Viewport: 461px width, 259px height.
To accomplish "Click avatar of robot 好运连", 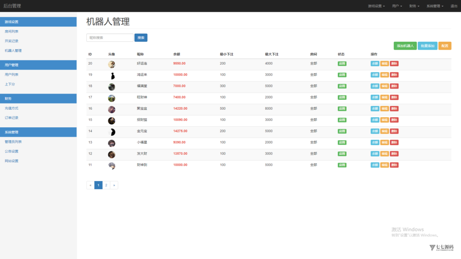I will click(111, 64).
